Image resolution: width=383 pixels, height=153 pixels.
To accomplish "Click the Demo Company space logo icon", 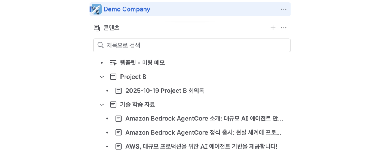I will pos(96,9).
